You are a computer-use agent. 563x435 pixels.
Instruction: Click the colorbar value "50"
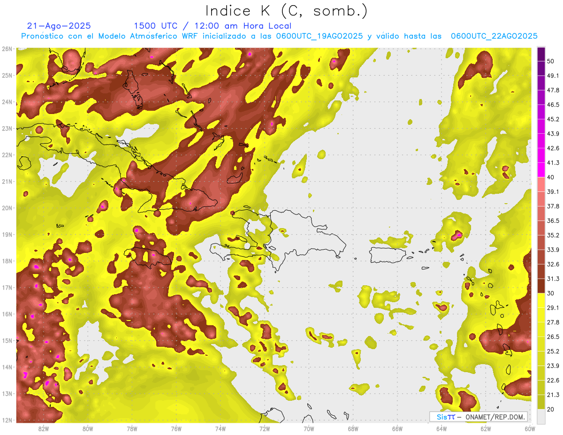click(x=551, y=61)
